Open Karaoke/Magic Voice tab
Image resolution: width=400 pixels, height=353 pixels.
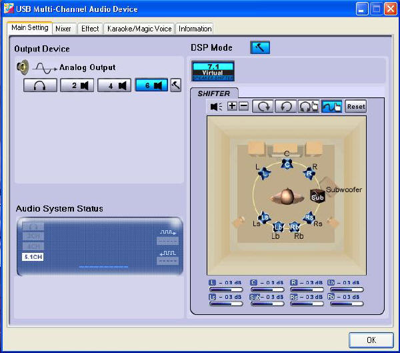[x=139, y=29]
